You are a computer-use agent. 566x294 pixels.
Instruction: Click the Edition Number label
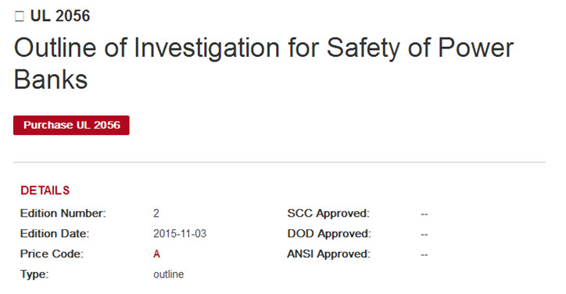[63, 214]
